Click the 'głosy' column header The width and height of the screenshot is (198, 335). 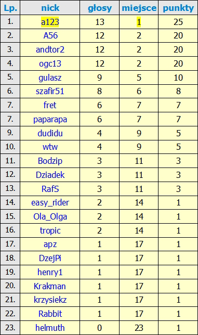(x=100, y=8)
